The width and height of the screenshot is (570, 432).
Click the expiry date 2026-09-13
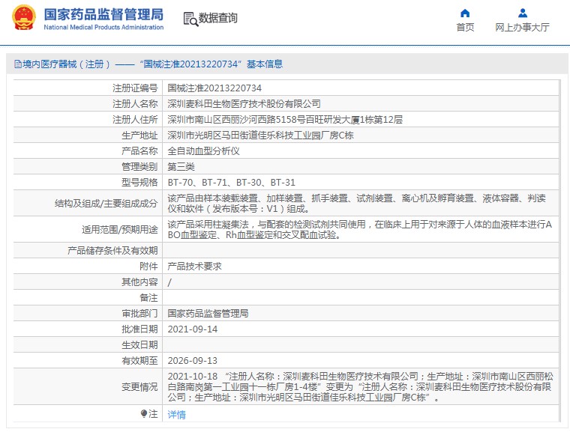[x=192, y=360]
